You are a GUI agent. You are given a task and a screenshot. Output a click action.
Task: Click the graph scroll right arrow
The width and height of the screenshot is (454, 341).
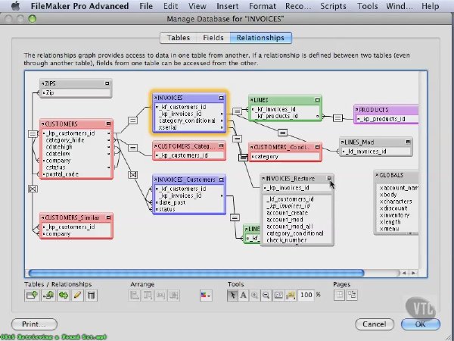point(413,273)
